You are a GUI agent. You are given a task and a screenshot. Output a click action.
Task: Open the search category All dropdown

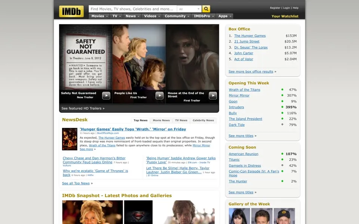click(189, 9)
